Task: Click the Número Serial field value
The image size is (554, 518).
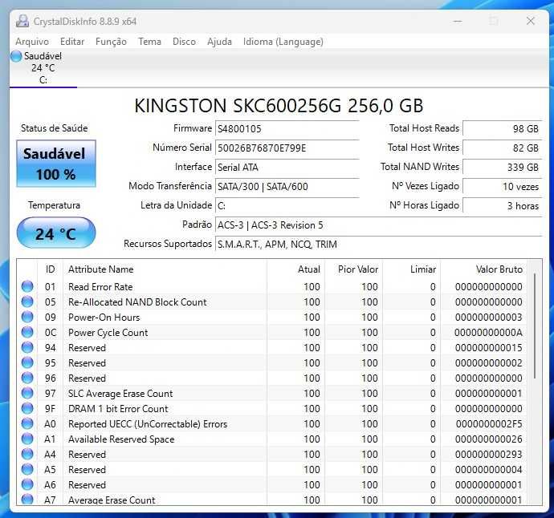Action: click(x=287, y=148)
